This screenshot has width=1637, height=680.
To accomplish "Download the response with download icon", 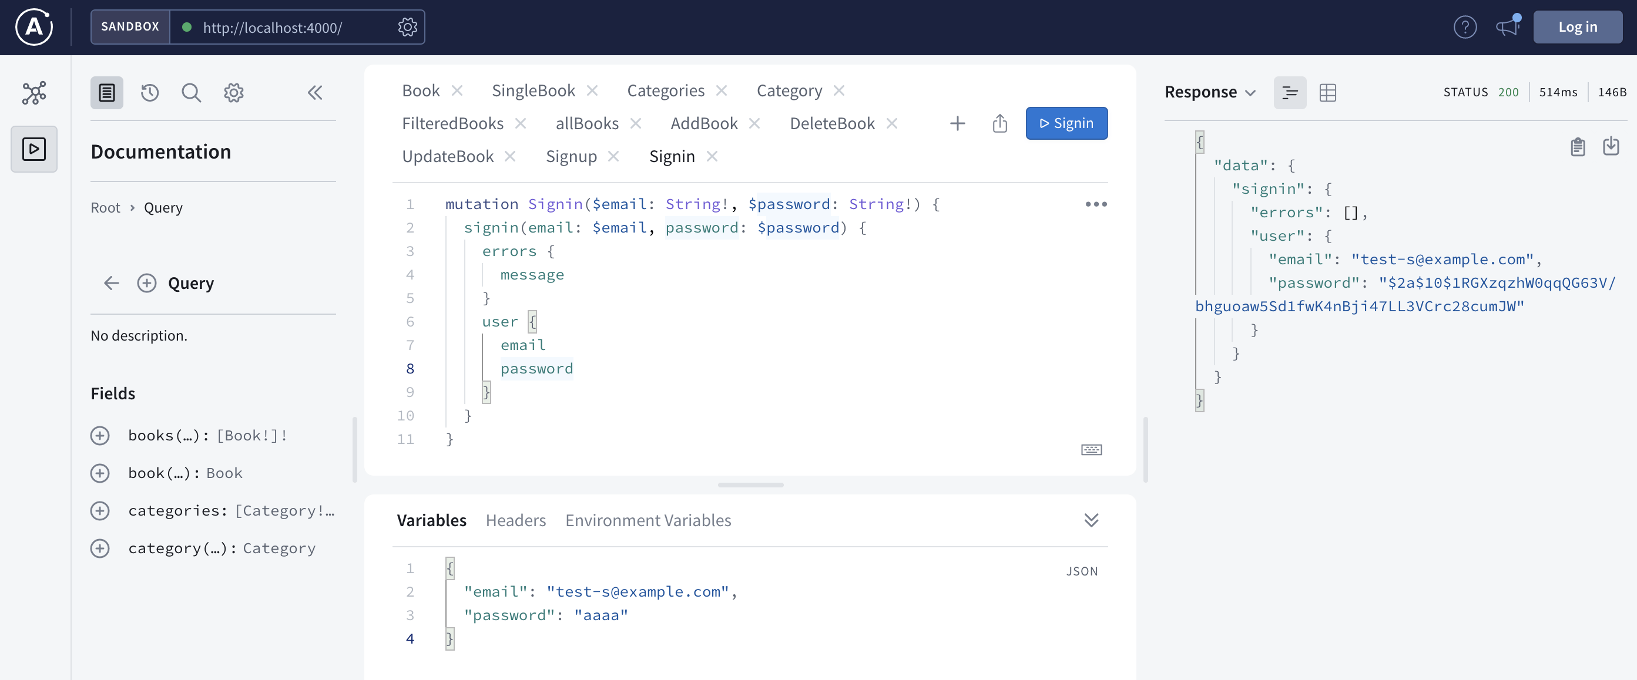I will 1611,146.
